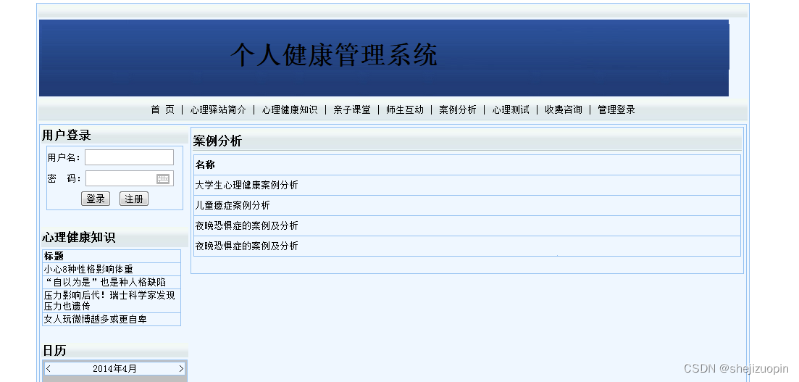Open the 首 页 navigation item
Image resolution: width=799 pixels, height=382 pixels.
tap(162, 109)
